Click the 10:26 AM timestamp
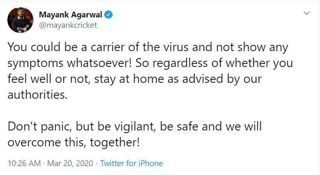This screenshot has height=175, width=320. pos(24,163)
